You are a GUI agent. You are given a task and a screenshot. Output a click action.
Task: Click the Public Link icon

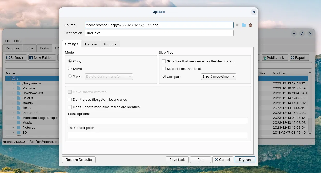264,58
